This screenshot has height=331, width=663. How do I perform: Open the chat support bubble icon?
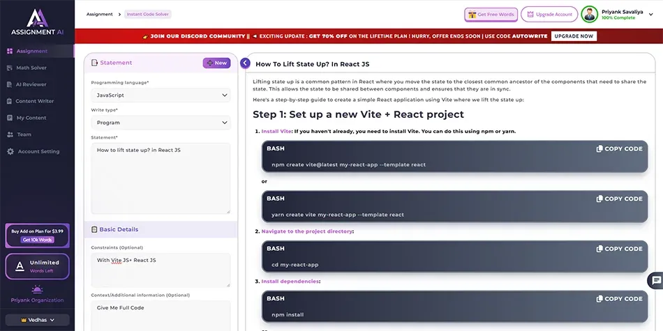655,281
